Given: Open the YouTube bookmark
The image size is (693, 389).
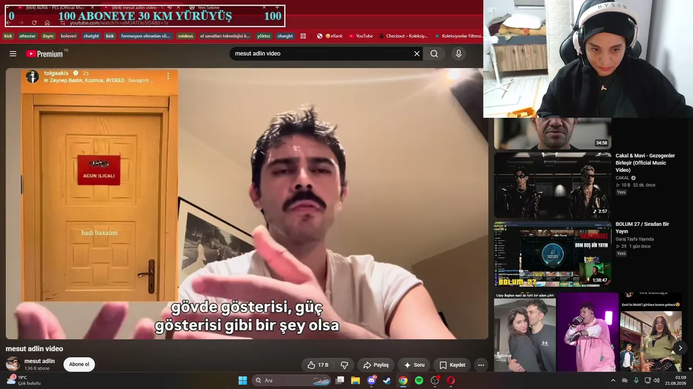Looking at the screenshot, I should (x=361, y=36).
